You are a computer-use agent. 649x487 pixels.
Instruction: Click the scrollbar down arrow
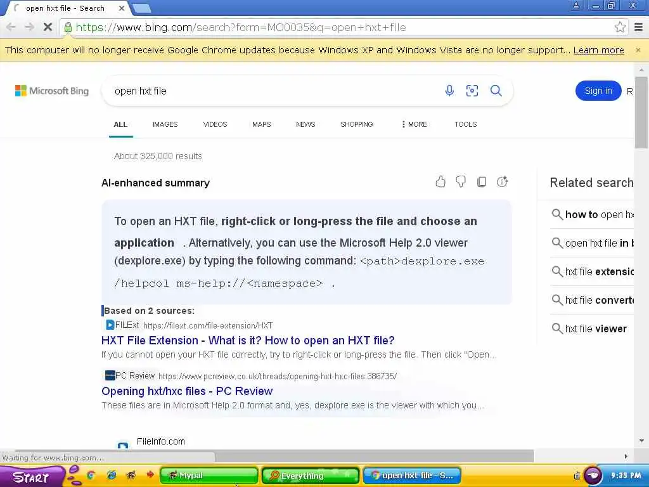[x=641, y=441]
